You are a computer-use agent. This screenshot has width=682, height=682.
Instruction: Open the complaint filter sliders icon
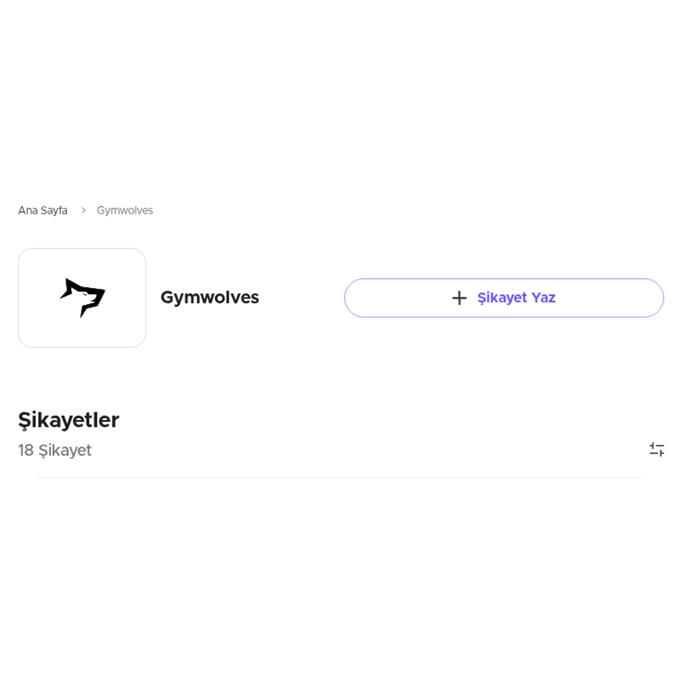click(656, 450)
